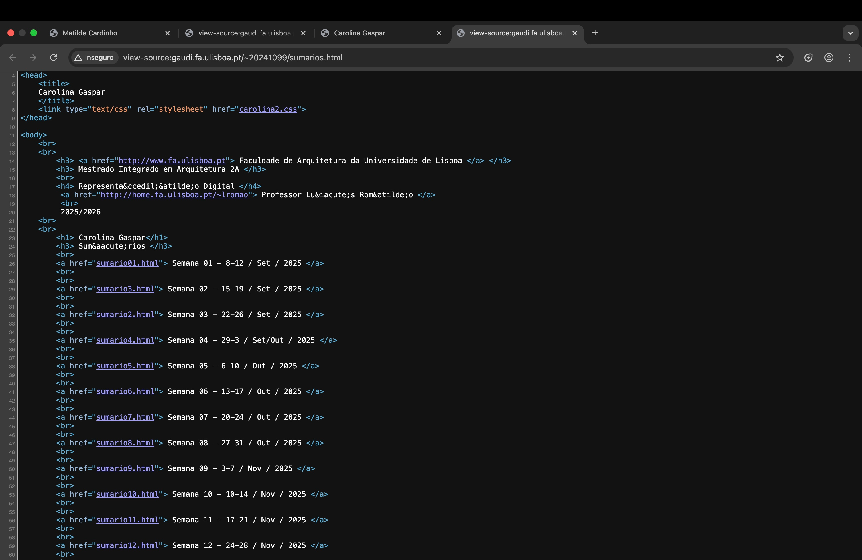Click the forward navigation arrow
Screen dimensions: 862x560
point(33,58)
